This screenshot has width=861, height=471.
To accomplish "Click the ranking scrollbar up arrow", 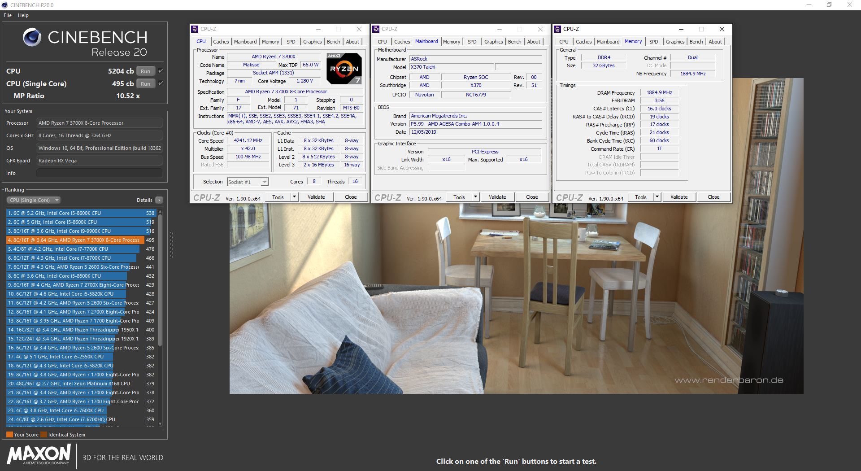I will coord(160,211).
